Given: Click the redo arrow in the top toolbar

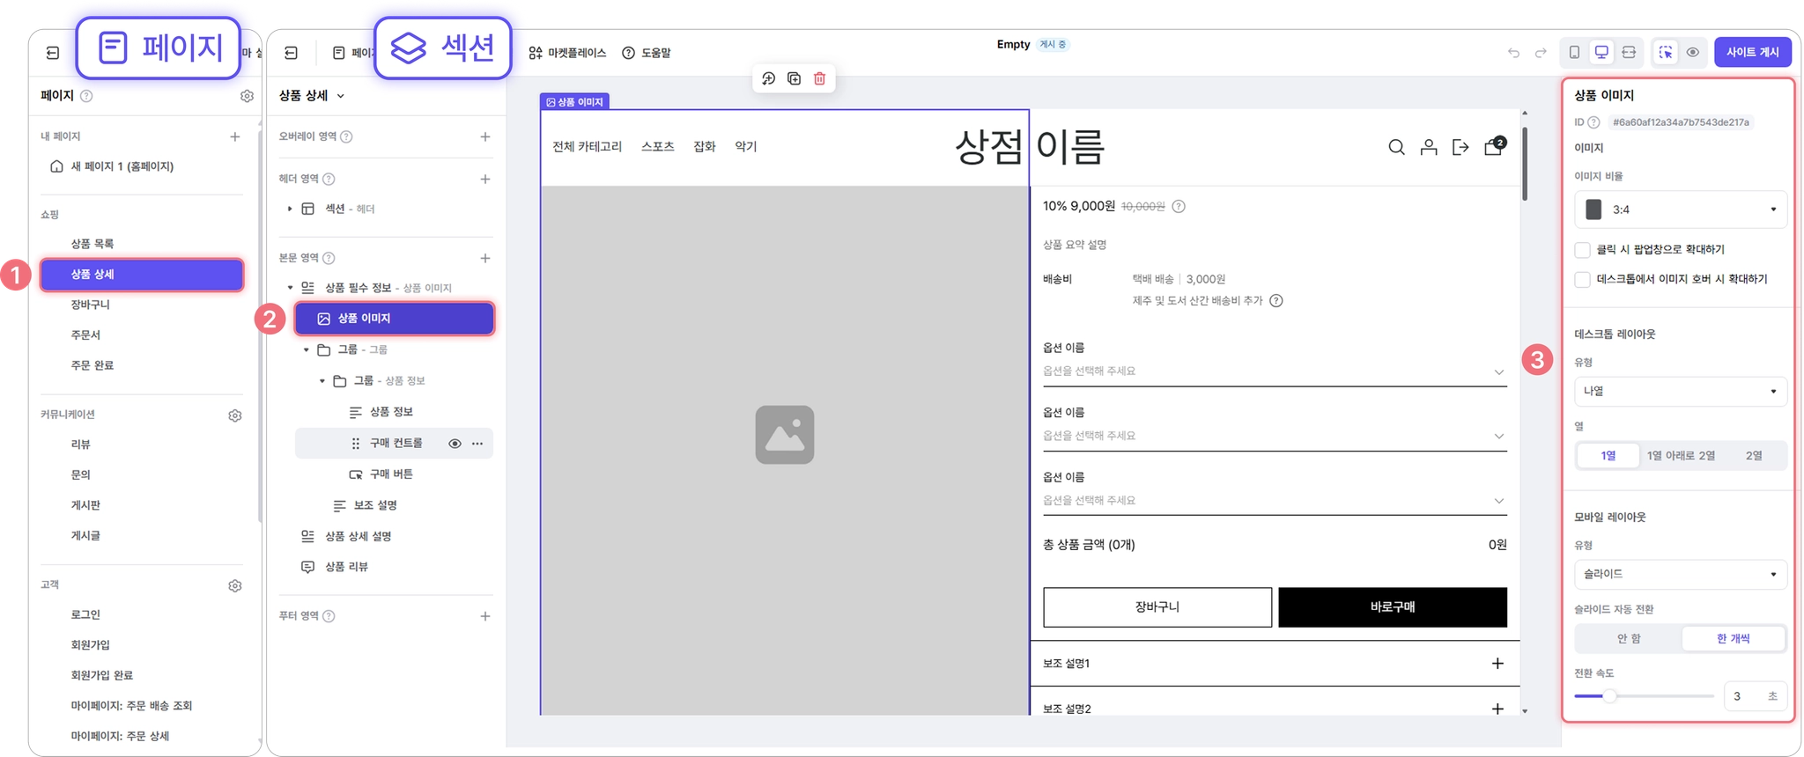Looking at the screenshot, I should pyautogui.click(x=1541, y=53).
